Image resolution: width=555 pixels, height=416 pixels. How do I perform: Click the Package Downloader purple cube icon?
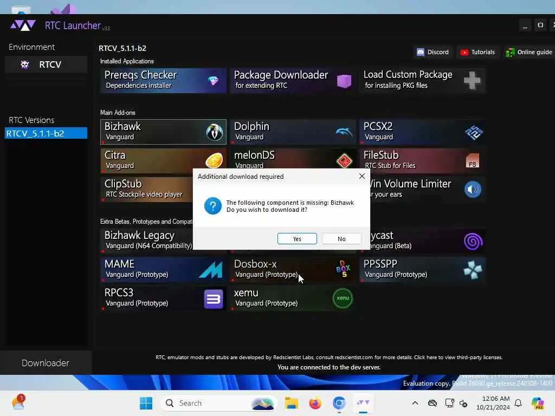(344, 81)
